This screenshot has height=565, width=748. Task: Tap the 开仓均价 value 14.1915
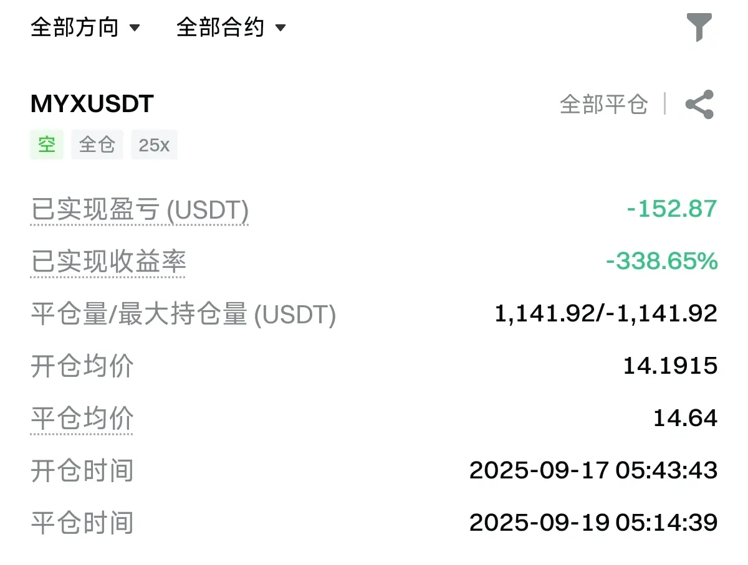[x=670, y=366]
